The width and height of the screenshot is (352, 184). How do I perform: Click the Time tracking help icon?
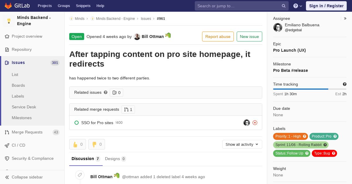pyautogui.click(x=344, y=84)
